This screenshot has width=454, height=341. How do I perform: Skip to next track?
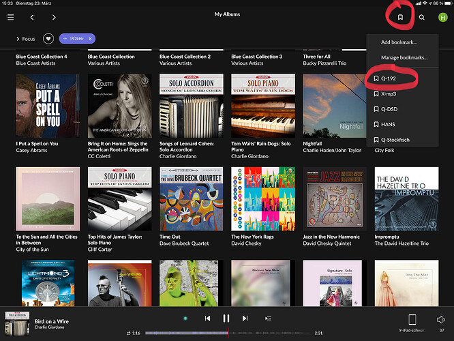pyautogui.click(x=245, y=318)
